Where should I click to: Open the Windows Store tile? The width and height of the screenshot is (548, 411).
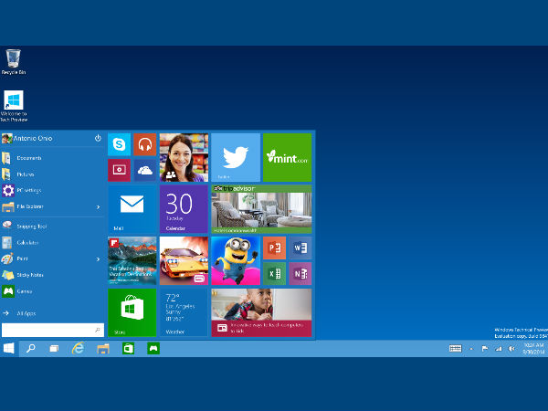click(132, 312)
